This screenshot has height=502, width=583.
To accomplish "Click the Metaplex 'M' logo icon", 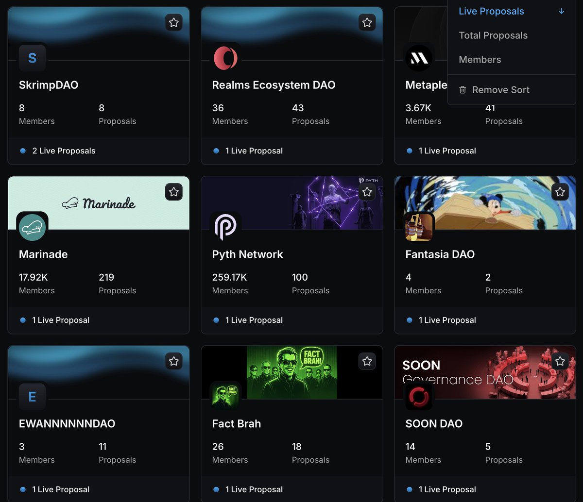I will (x=419, y=58).
